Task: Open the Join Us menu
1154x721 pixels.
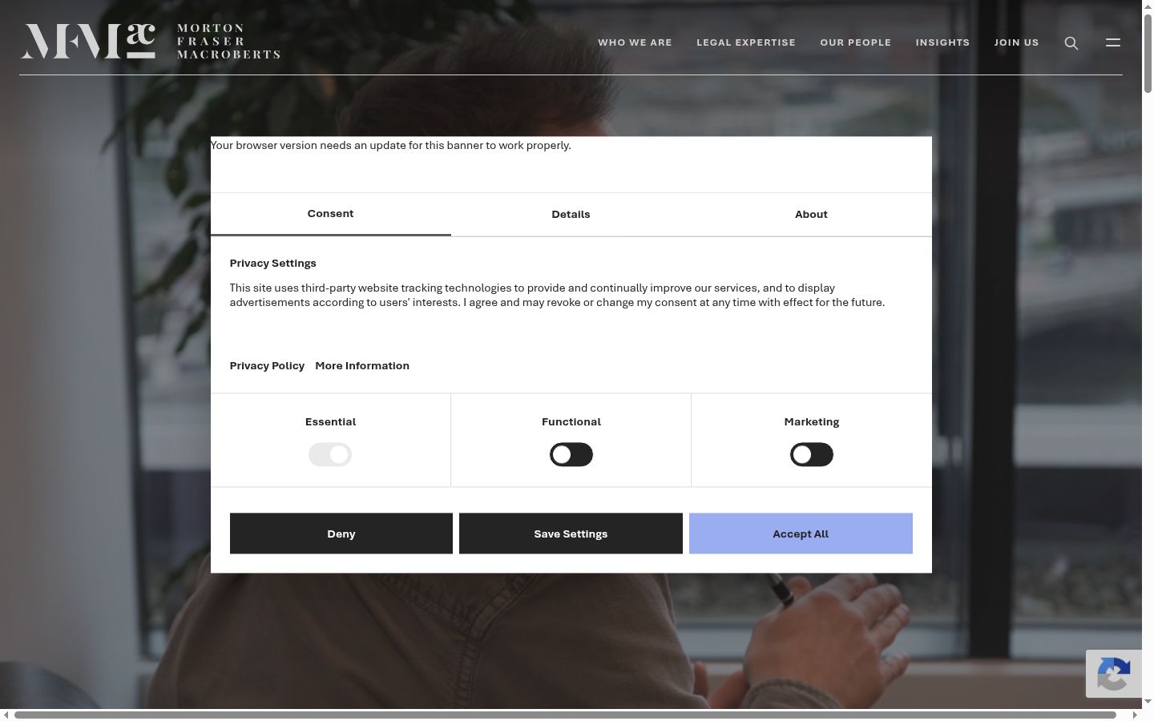Action: pos(1016,42)
